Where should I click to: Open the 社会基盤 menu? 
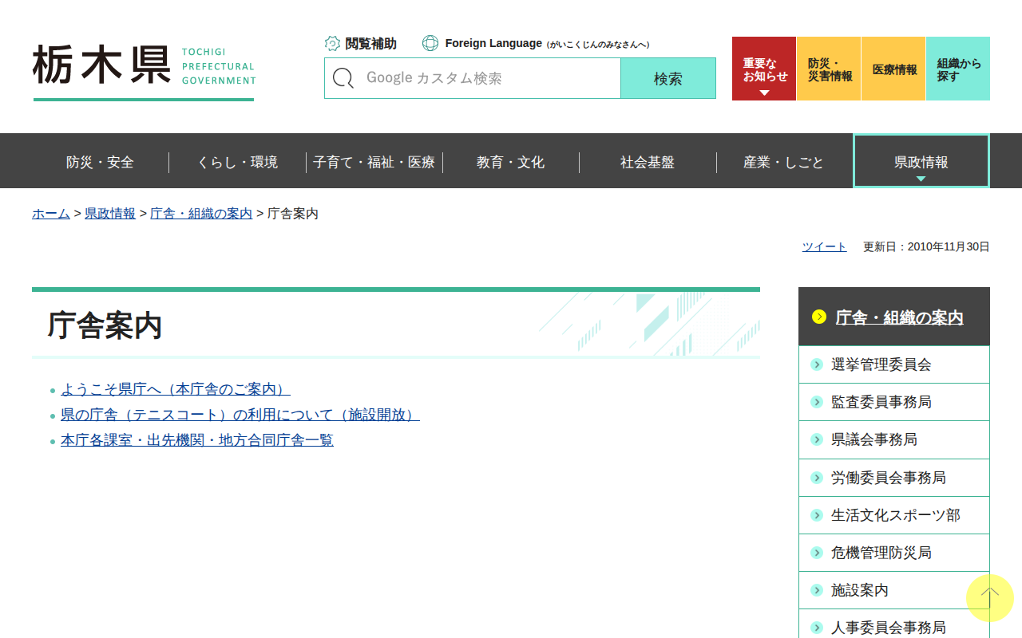[x=648, y=162]
